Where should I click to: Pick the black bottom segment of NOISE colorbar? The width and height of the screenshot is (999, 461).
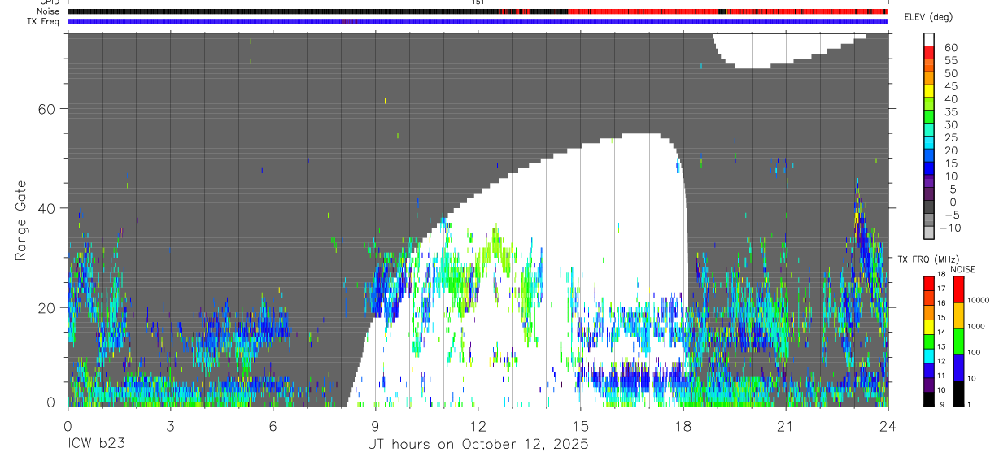click(x=958, y=394)
